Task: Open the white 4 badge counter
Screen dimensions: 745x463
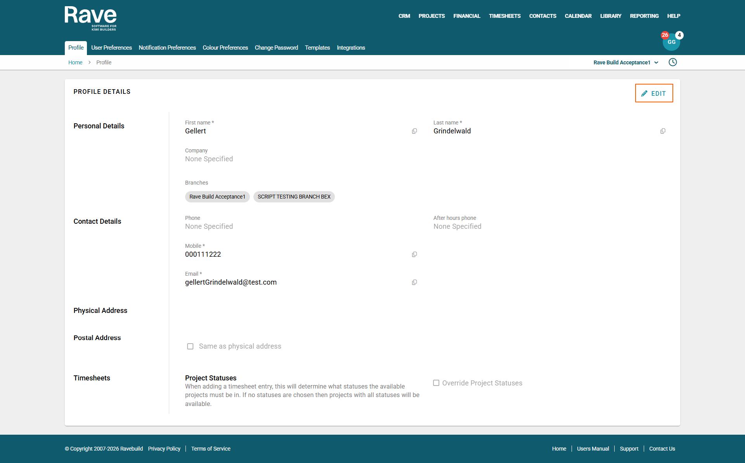Action: click(679, 35)
